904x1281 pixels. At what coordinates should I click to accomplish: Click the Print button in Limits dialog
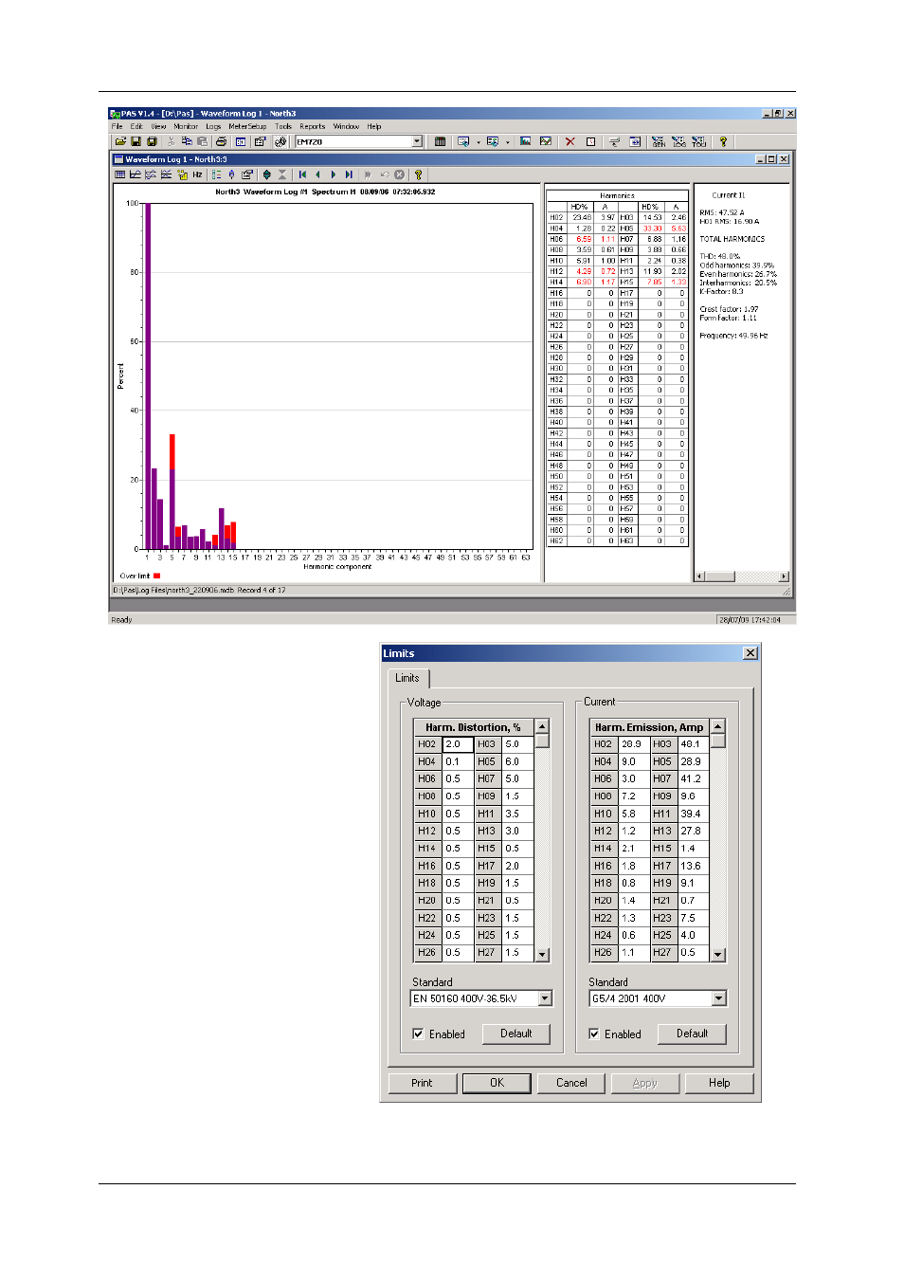(x=423, y=1083)
